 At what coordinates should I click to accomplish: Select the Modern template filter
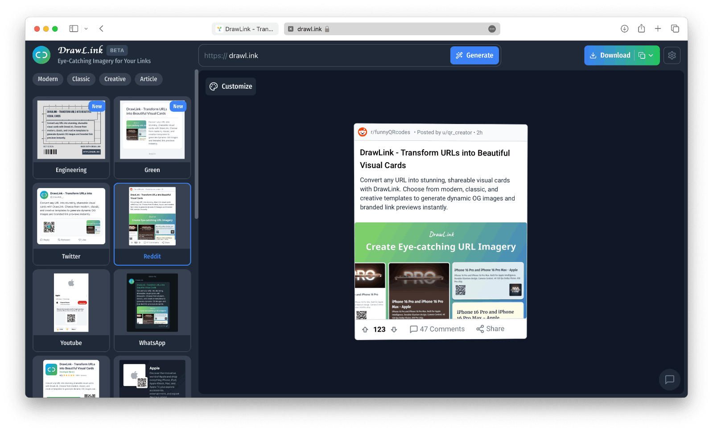(x=48, y=79)
